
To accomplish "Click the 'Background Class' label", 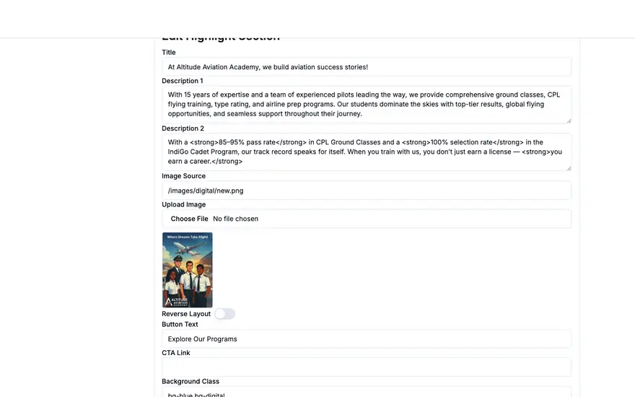I will (x=190, y=382).
